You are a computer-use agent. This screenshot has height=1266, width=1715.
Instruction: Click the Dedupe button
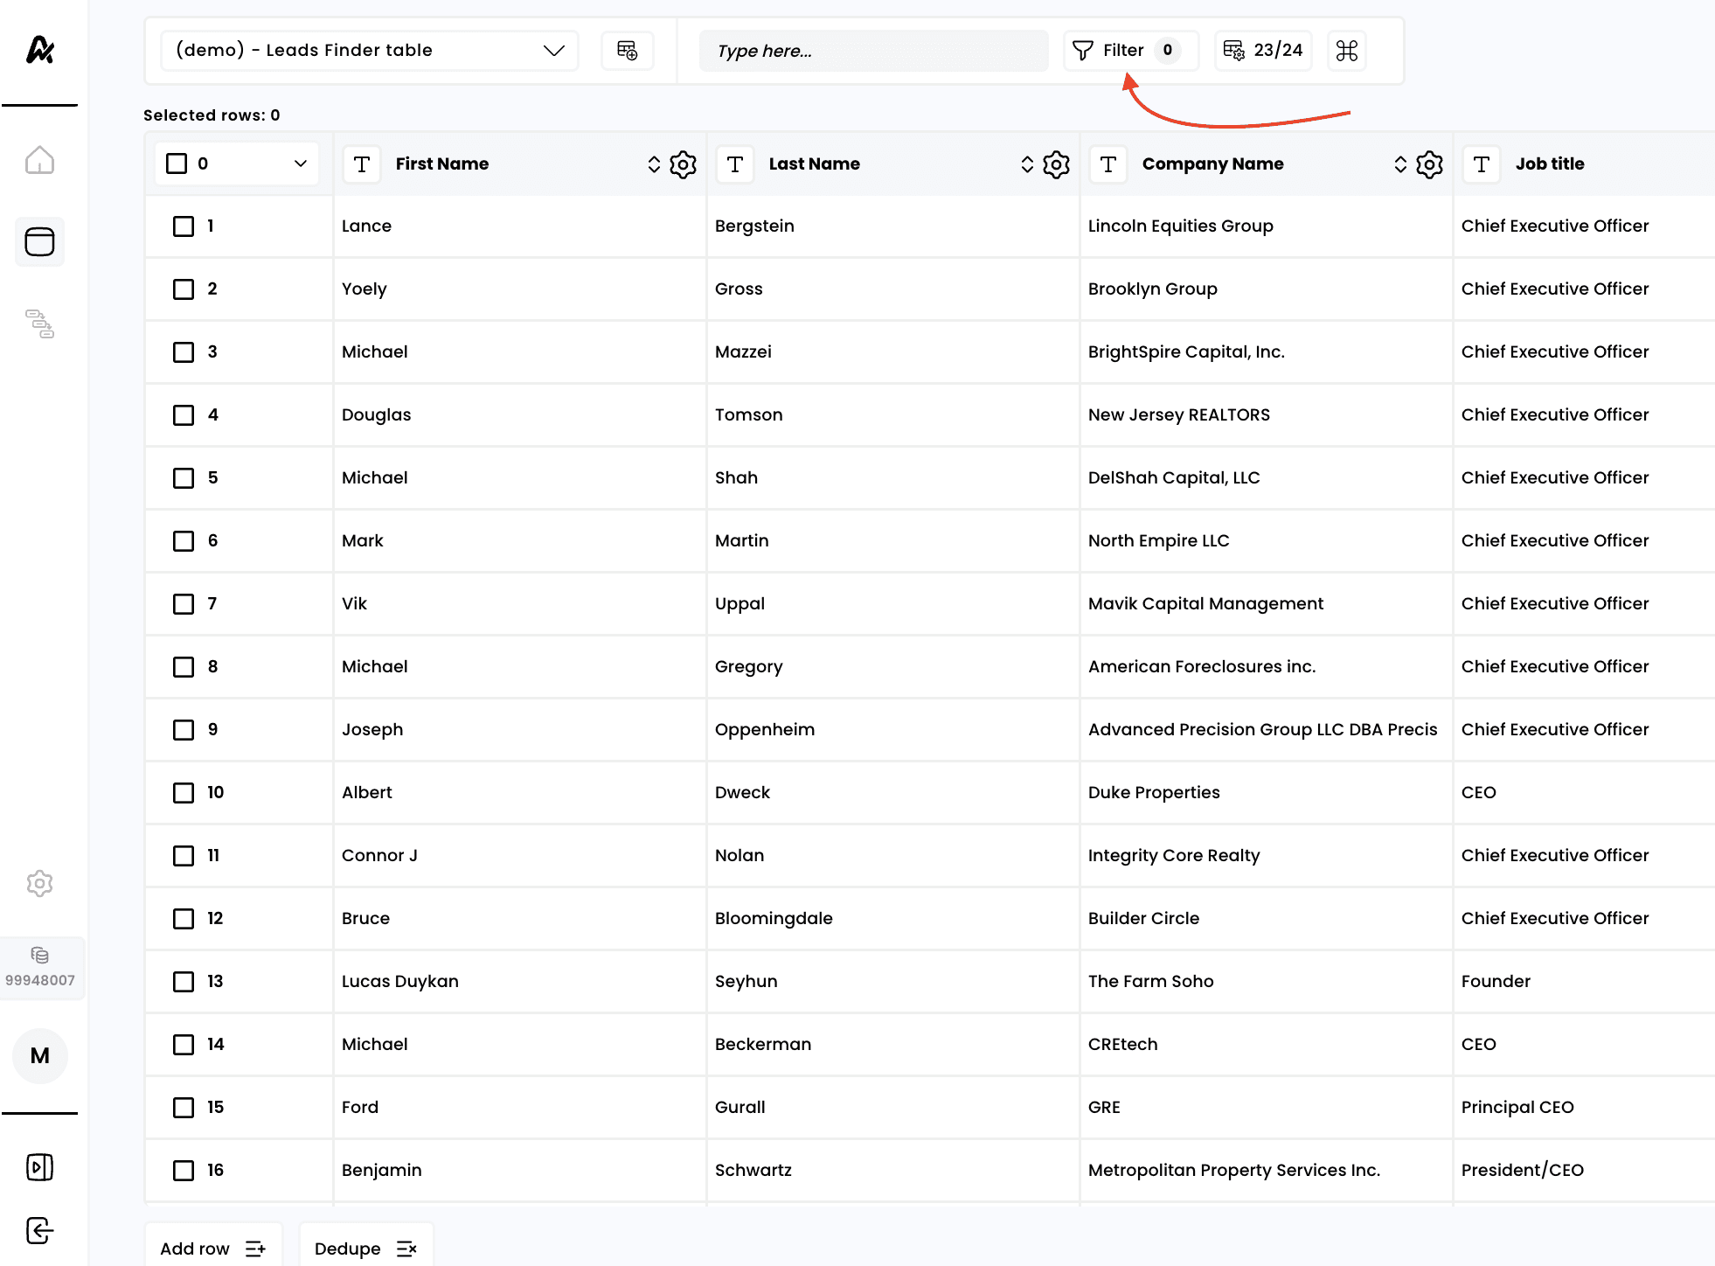click(x=365, y=1248)
